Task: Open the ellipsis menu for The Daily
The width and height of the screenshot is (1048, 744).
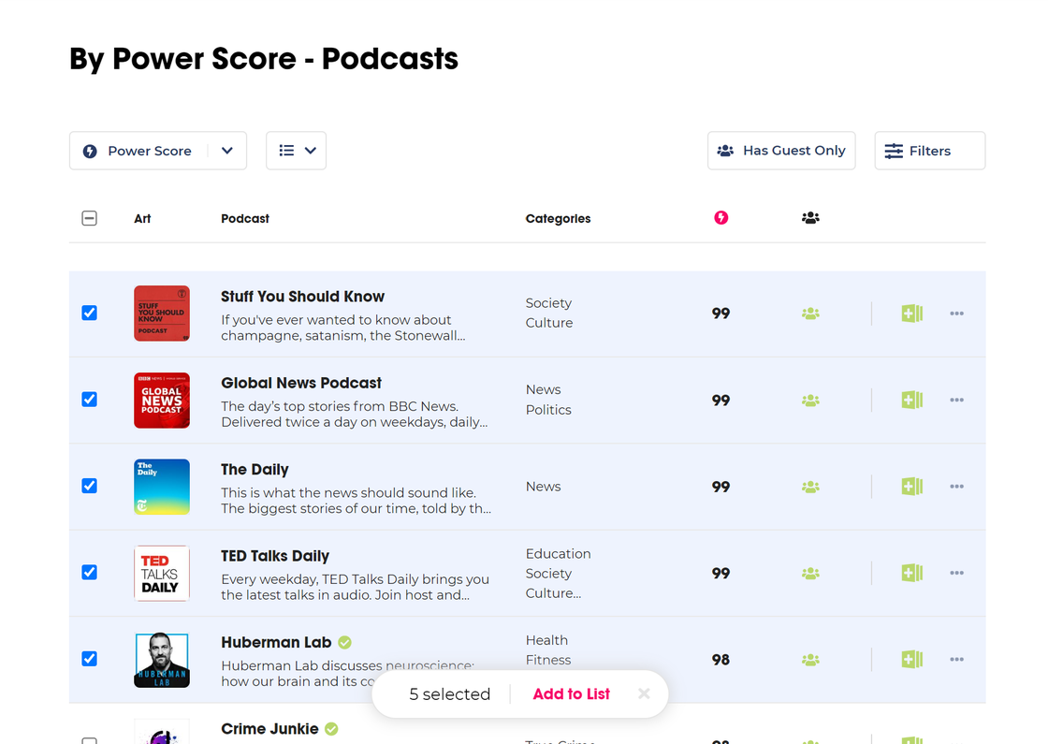Action: [956, 486]
